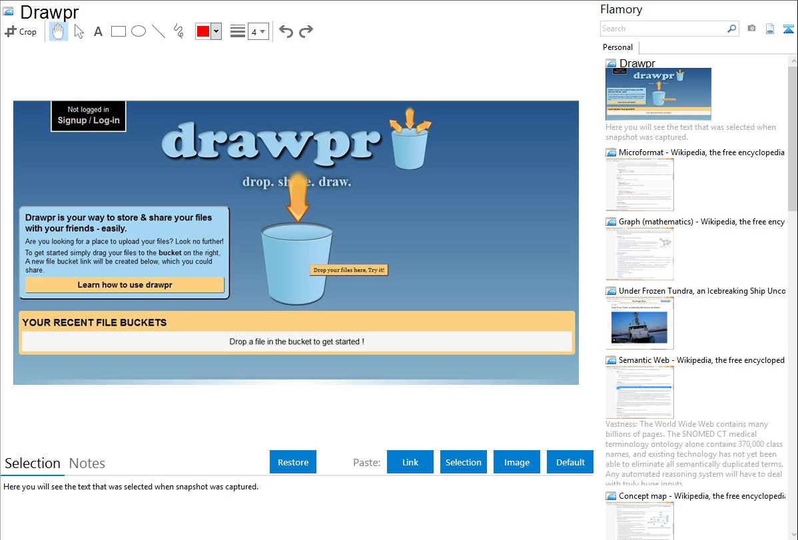Click the 'Under Frozen Tundra' snapshot title
The height and width of the screenshot is (540, 798).
pyautogui.click(x=702, y=290)
